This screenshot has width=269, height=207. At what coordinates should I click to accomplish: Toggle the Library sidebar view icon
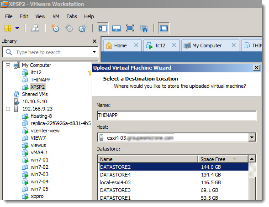pyautogui.click(x=103, y=28)
